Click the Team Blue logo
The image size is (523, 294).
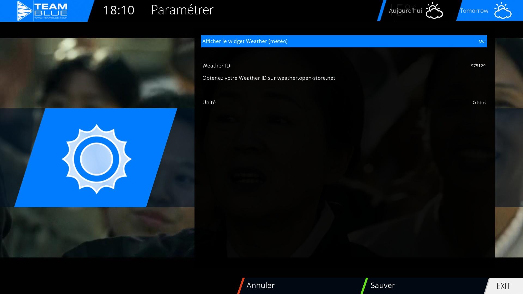point(42,11)
